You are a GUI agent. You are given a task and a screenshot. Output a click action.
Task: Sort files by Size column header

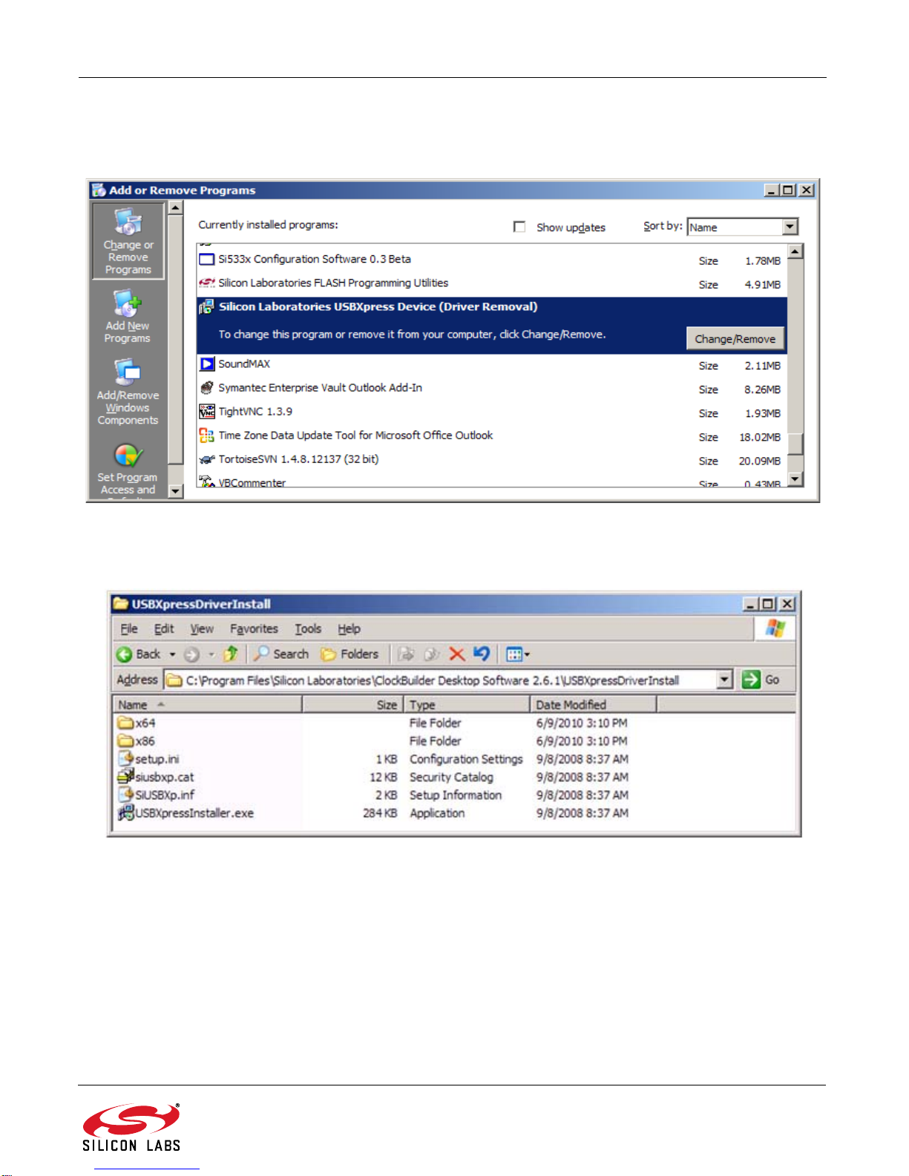click(352, 705)
